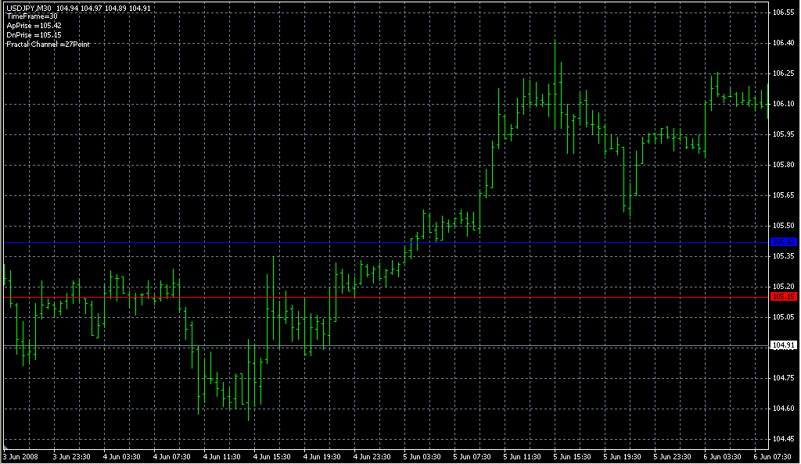Click the 106.25 price scale value
Image resolution: width=801 pixels, height=464 pixels.
coord(783,73)
